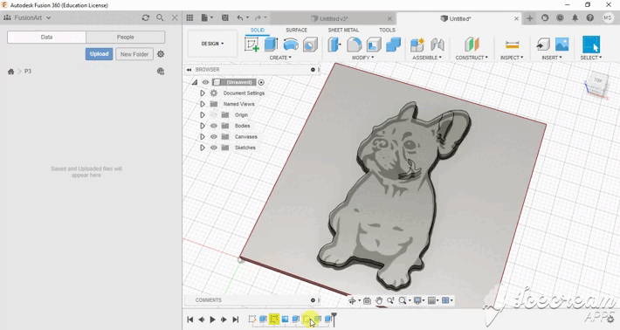Click the Measure tool icon
This screenshot has width=620, height=330.
pos(512,45)
